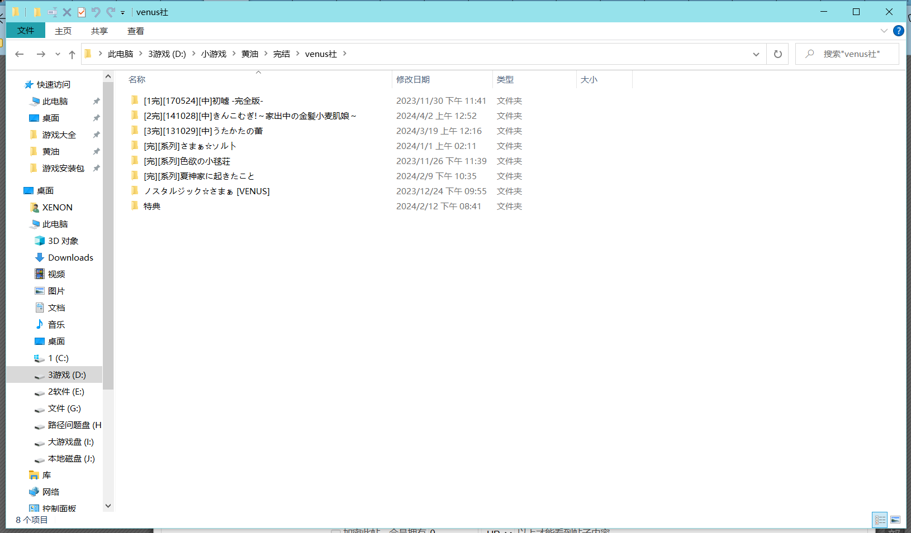Click the navigation pane scroll down arrow
911x533 pixels.
pos(108,506)
